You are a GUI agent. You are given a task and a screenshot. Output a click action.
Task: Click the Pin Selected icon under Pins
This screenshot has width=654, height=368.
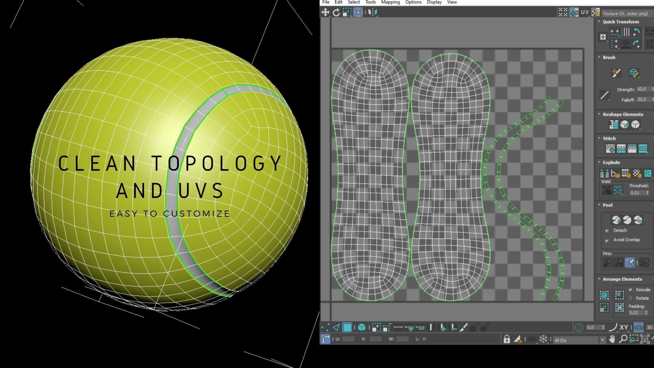click(608, 263)
